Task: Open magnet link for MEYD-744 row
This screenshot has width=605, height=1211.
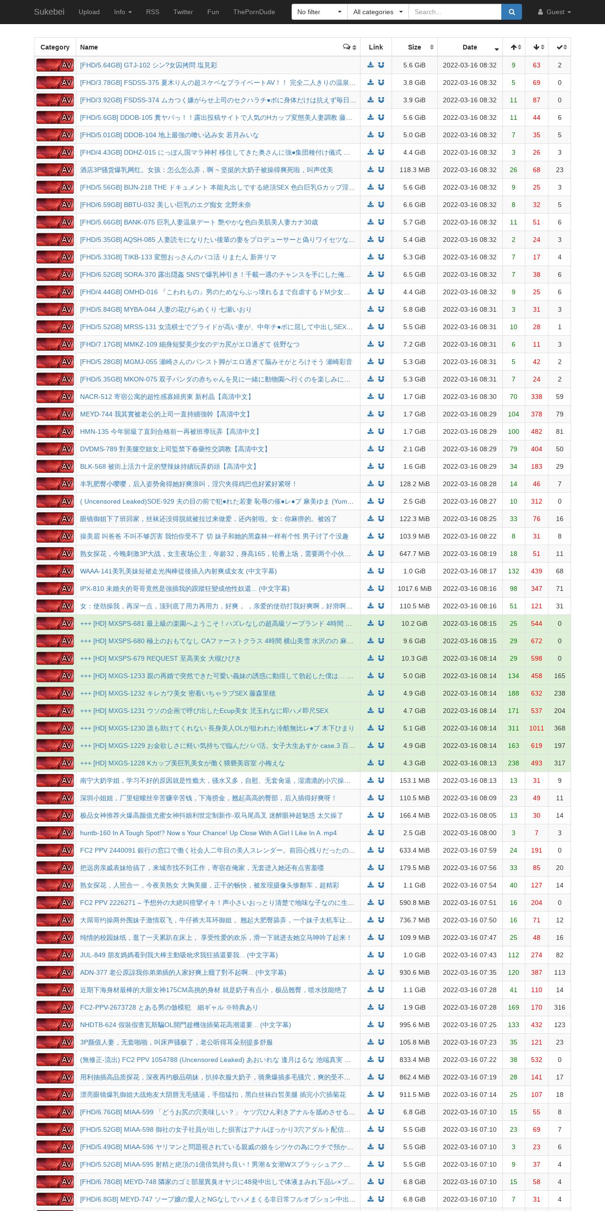Action: pyautogui.click(x=381, y=414)
